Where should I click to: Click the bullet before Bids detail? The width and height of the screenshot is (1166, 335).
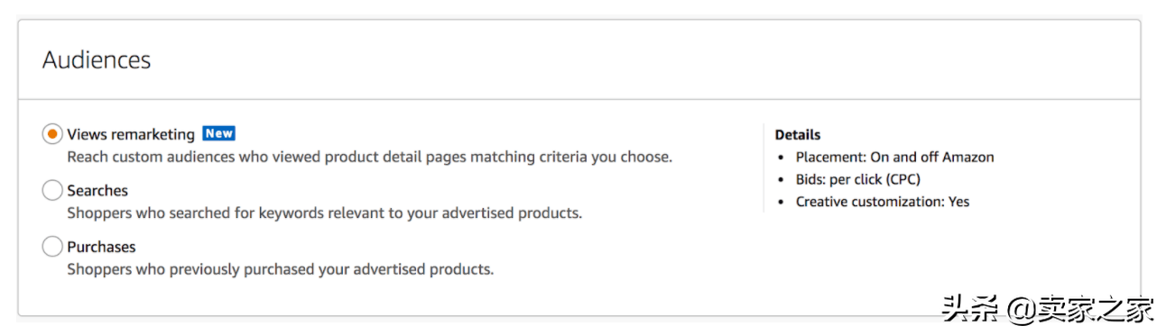point(782,180)
